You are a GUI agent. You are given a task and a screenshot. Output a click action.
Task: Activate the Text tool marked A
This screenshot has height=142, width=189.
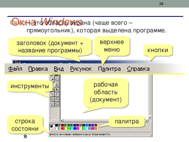pos(57,89)
